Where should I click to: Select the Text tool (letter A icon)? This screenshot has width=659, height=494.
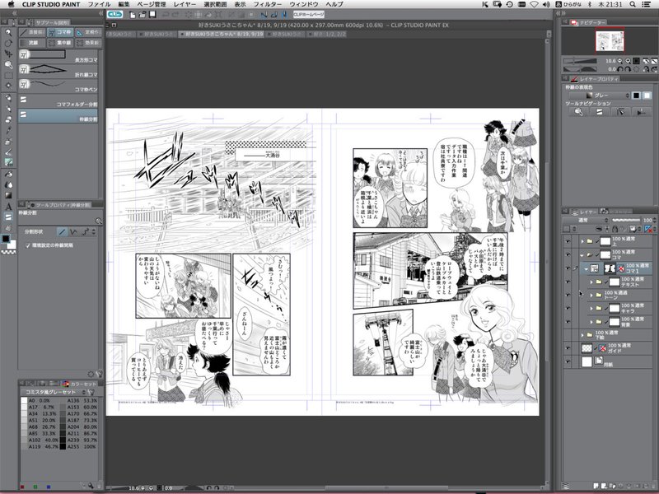(8, 207)
